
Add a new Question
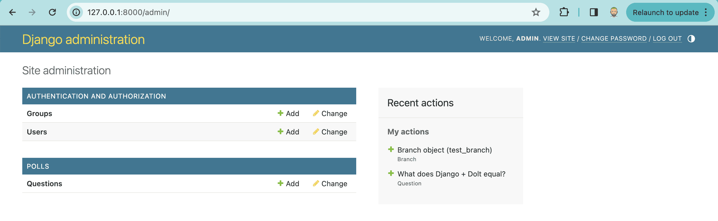point(288,184)
